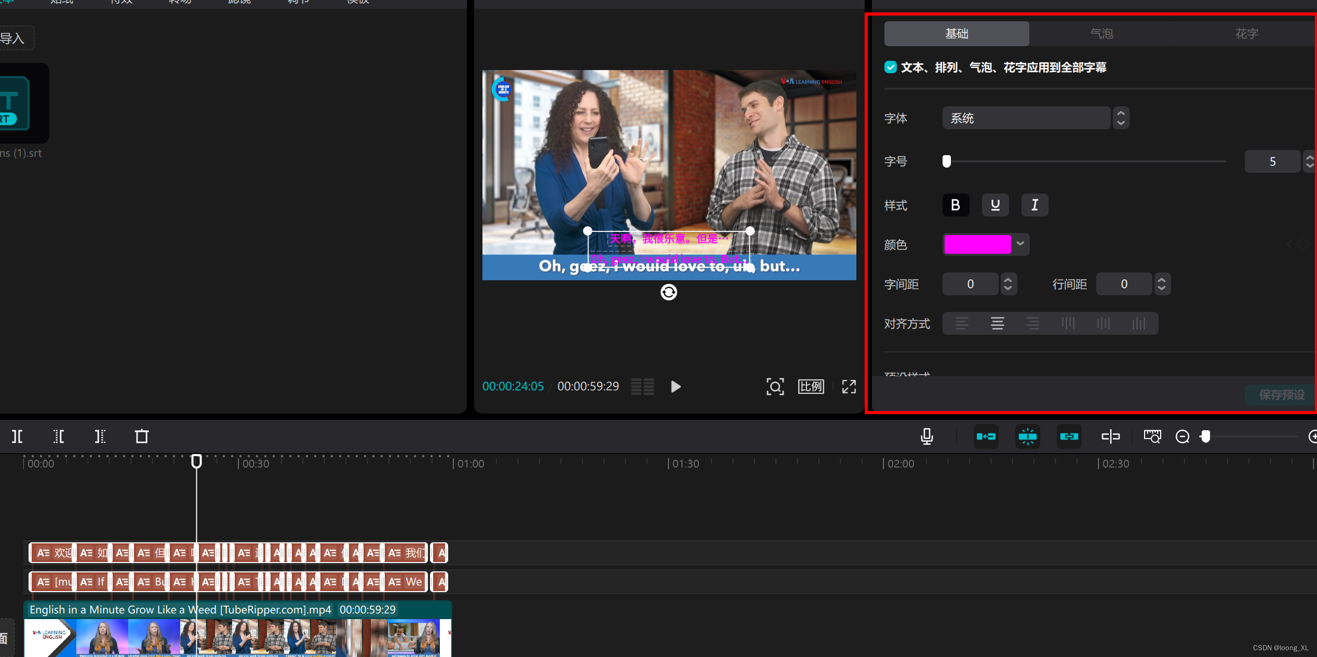Select center text alignment option

click(997, 323)
